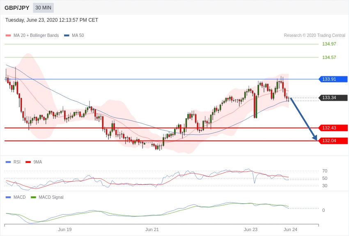Click the Jun 23 date axis label

[250, 229]
